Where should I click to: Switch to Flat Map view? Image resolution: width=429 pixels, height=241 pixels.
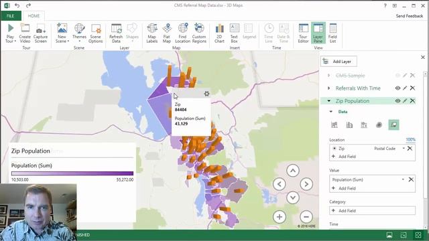click(167, 33)
